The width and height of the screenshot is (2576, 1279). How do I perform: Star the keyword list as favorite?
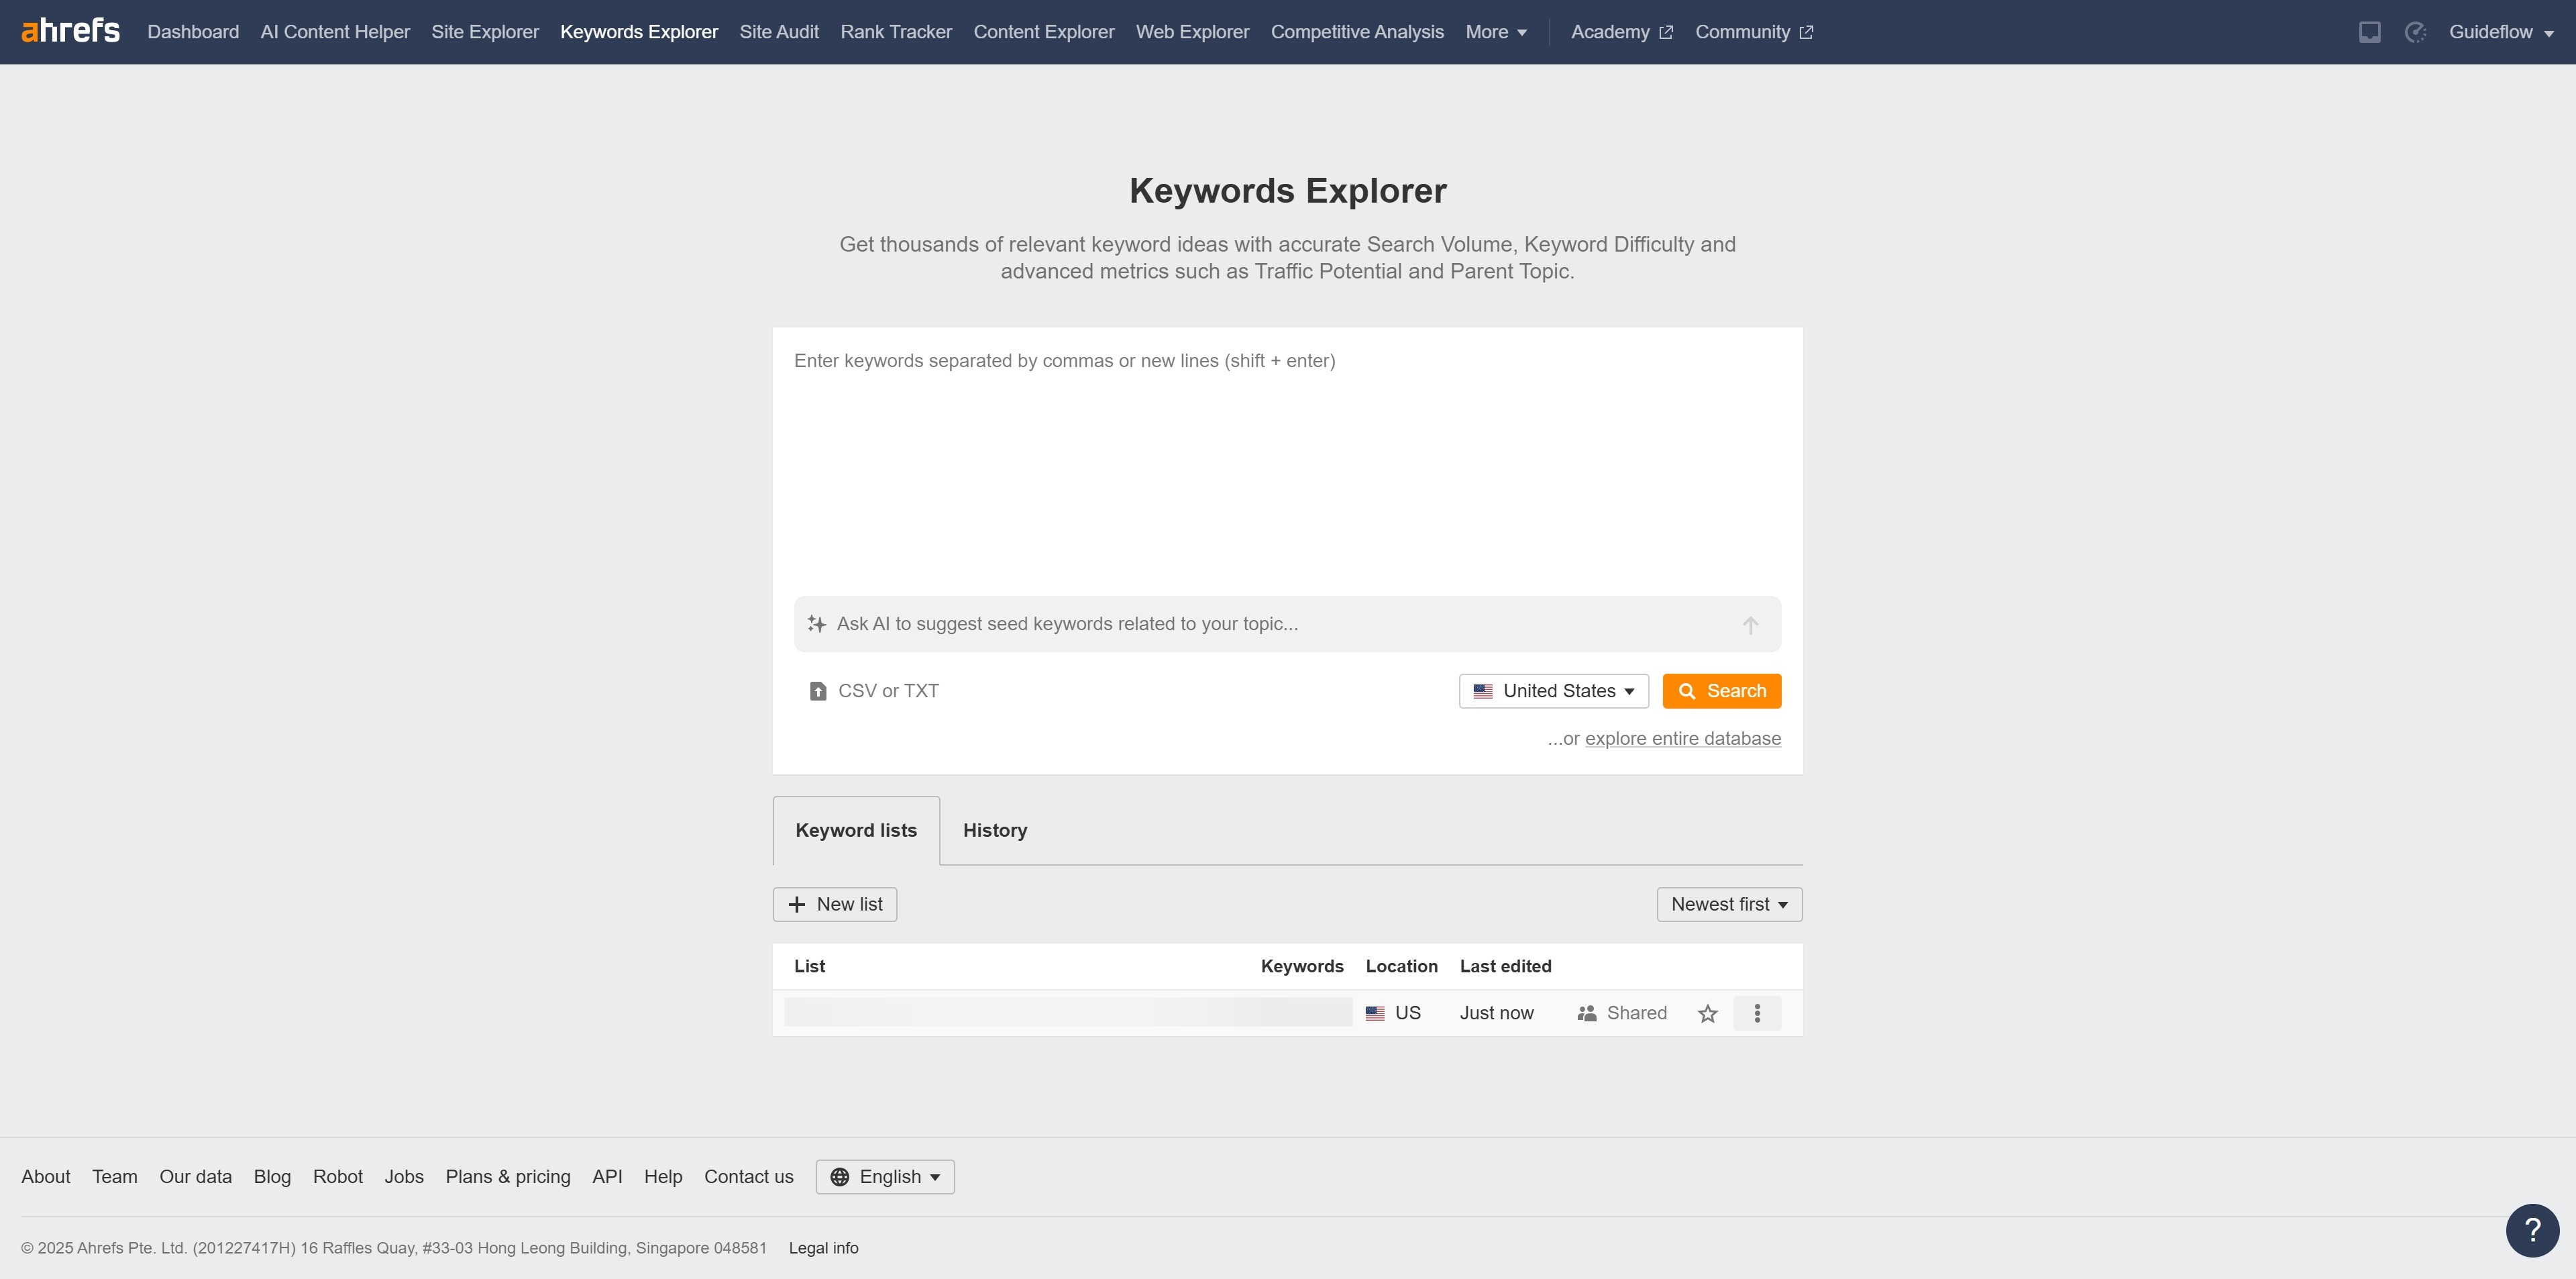point(1707,1013)
